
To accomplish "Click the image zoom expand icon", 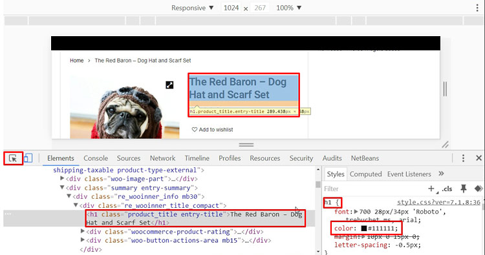I will 169,85.
